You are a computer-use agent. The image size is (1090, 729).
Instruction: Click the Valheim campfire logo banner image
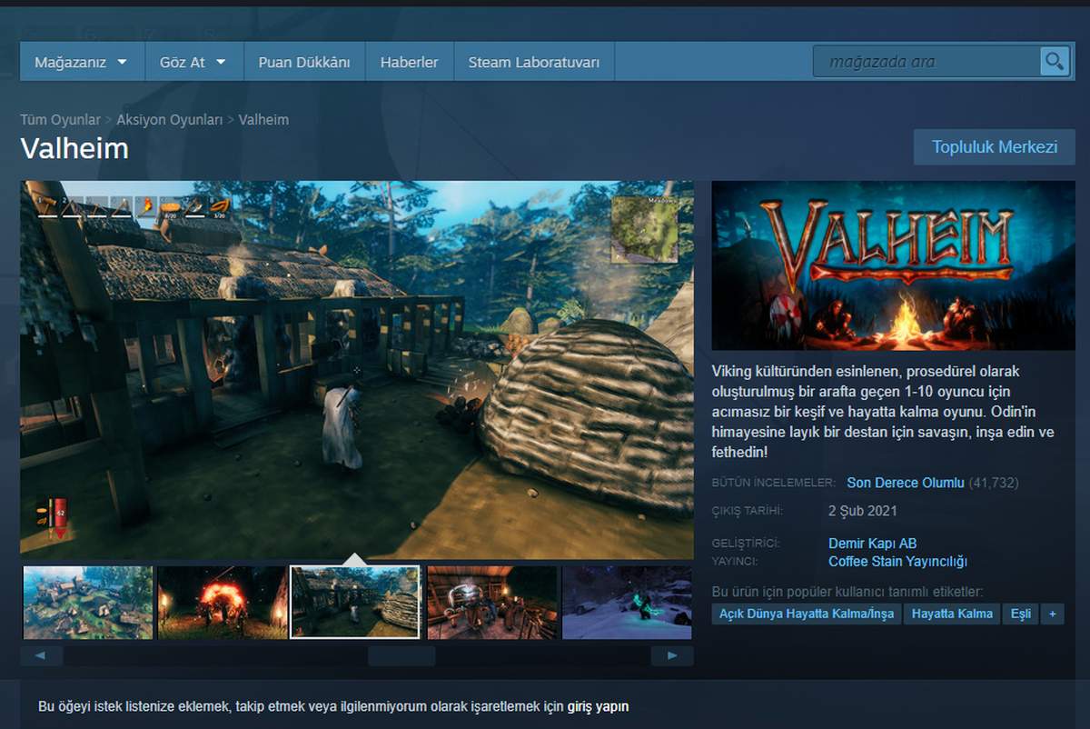pos(893,265)
